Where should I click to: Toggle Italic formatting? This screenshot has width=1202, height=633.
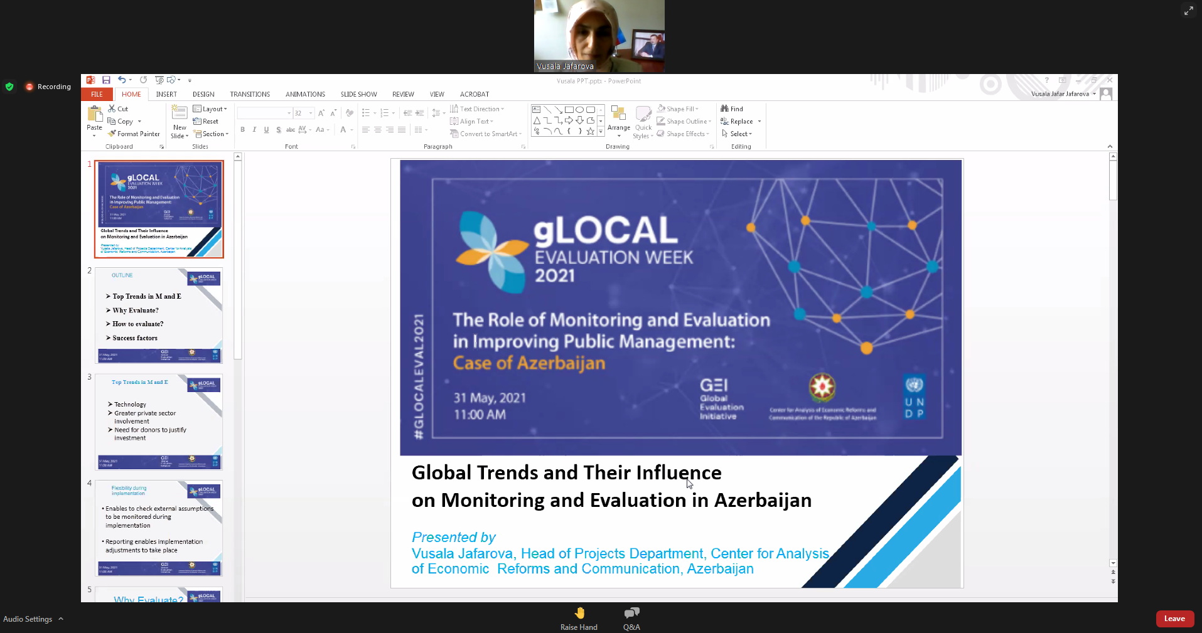[254, 130]
